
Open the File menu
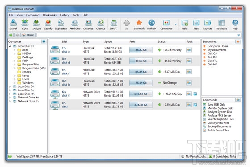pyautogui.click(x=11, y=15)
